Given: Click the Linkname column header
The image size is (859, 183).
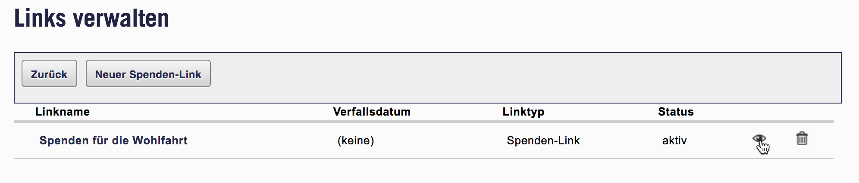Looking at the screenshot, I should (63, 112).
